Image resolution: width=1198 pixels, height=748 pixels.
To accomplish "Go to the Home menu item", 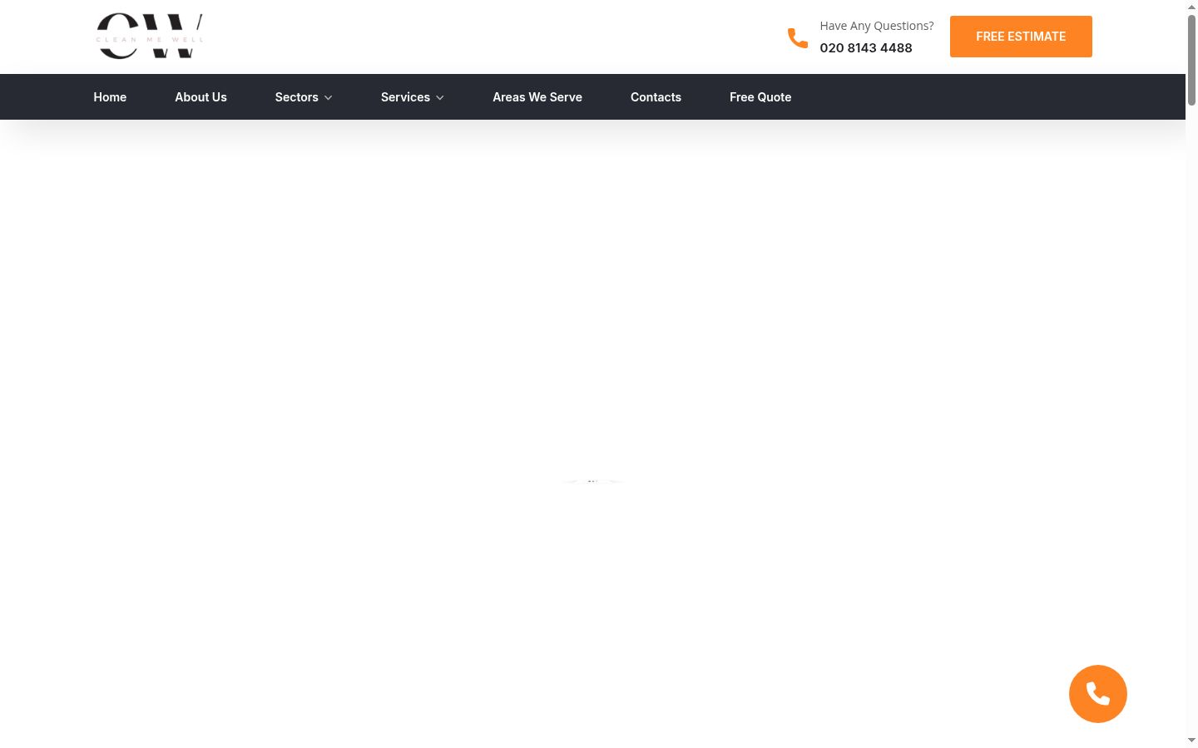I will [110, 97].
